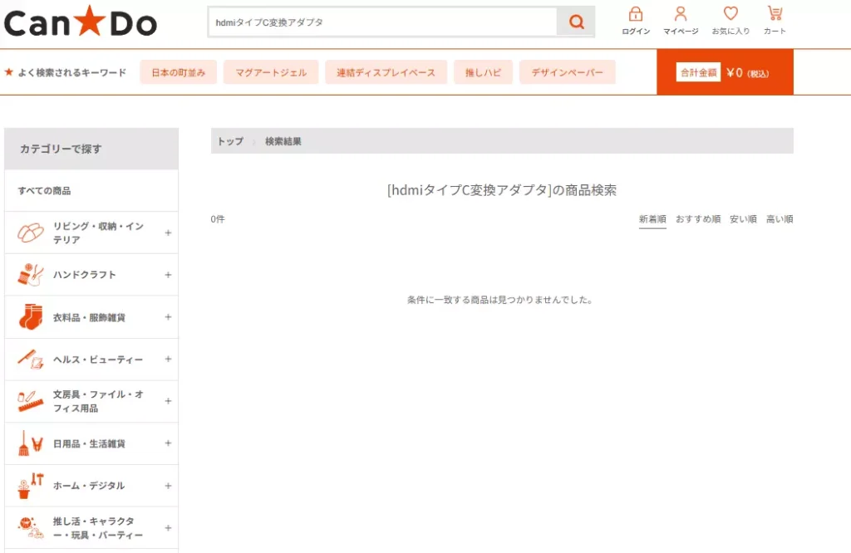Open マイページ via the person icon
The height and width of the screenshot is (553, 851).
pos(681,15)
